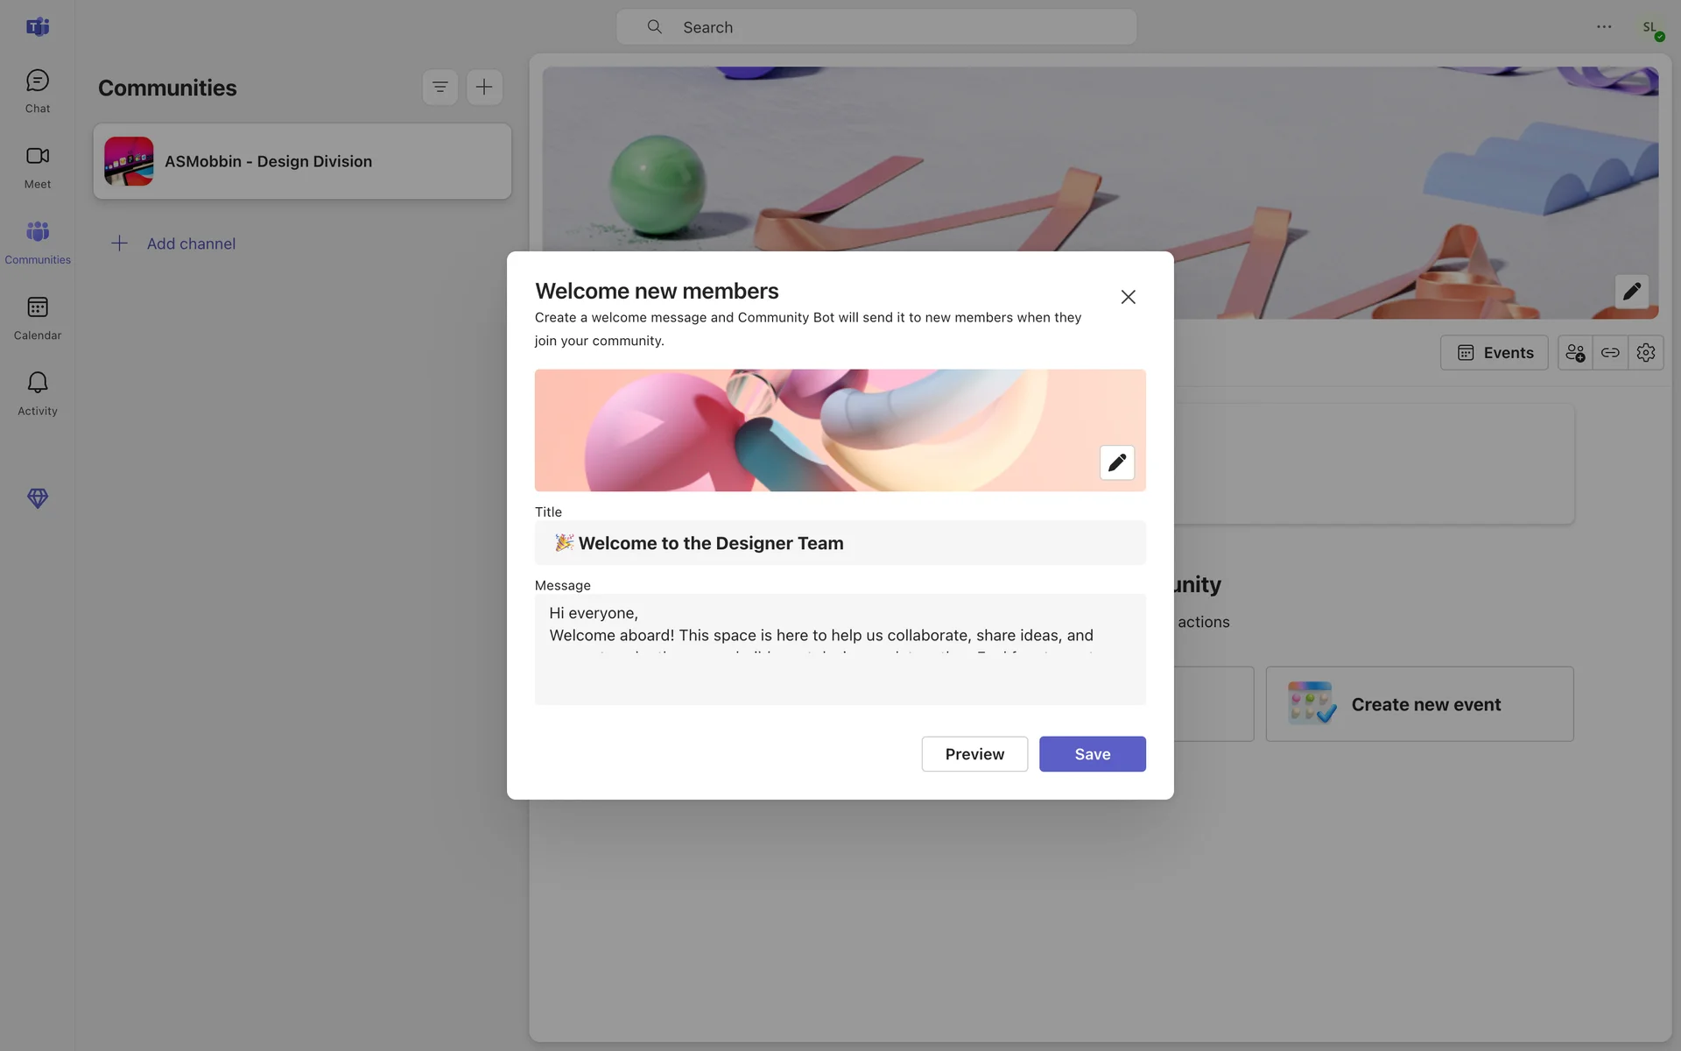The height and width of the screenshot is (1051, 1681).
Task: Close the Welcome new members dialog
Action: click(x=1128, y=297)
